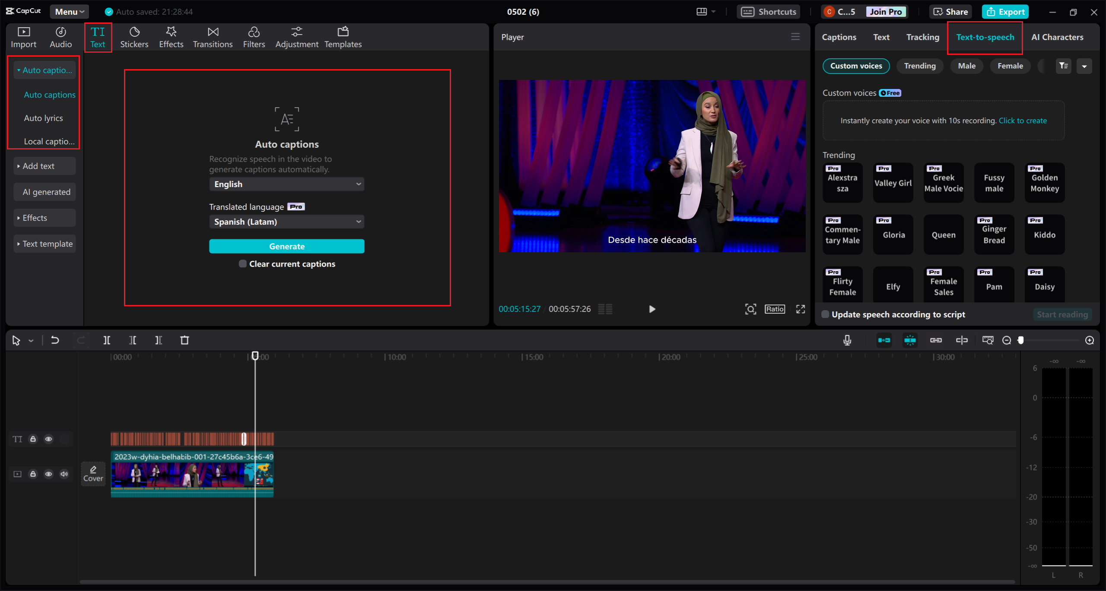Open the English source language dropdown
The height and width of the screenshot is (591, 1106).
(286, 184)
